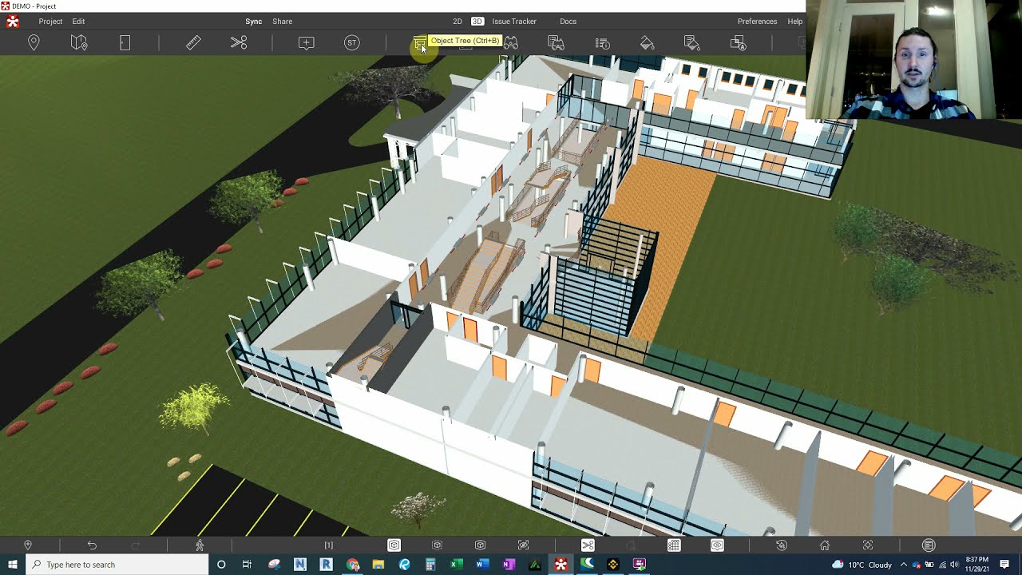
Task: Open the Preferences menu
Action: (757, 22)
